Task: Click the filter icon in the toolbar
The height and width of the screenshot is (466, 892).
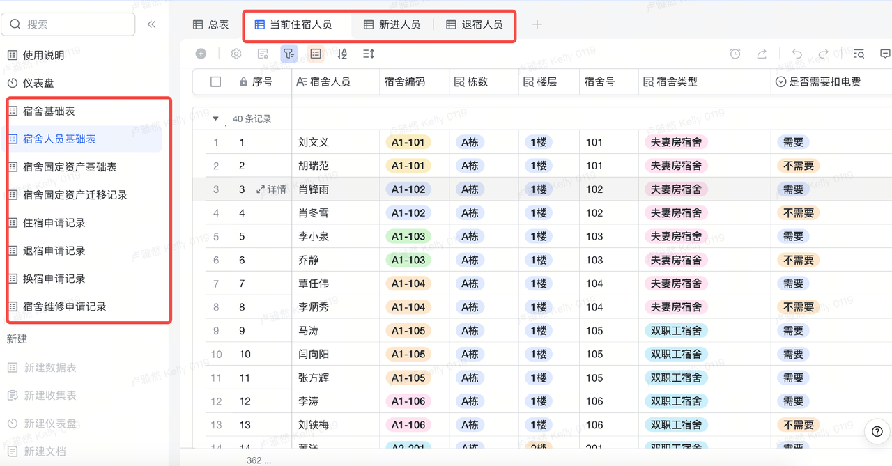Action: [289, 54]
